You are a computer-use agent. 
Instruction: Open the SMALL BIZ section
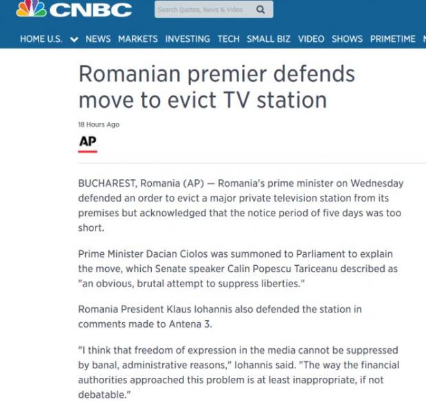269,39
